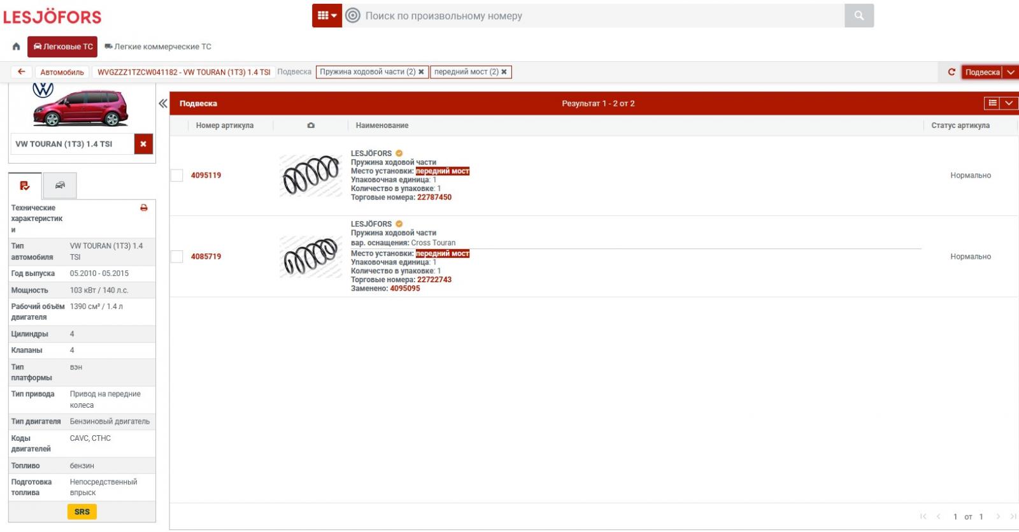Select the Легковые ТС tab

pos(62,47)
